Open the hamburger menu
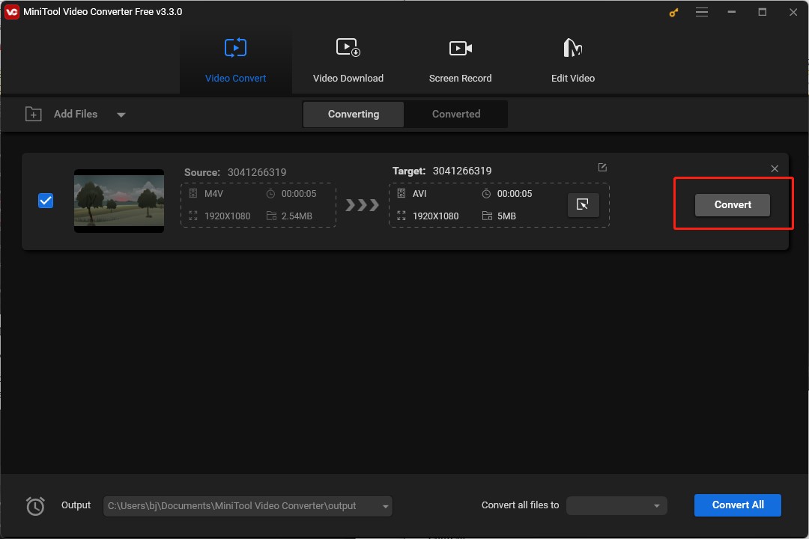Viewport: 809px width, 539px height. pyautogui.click(x=702, y=12)
